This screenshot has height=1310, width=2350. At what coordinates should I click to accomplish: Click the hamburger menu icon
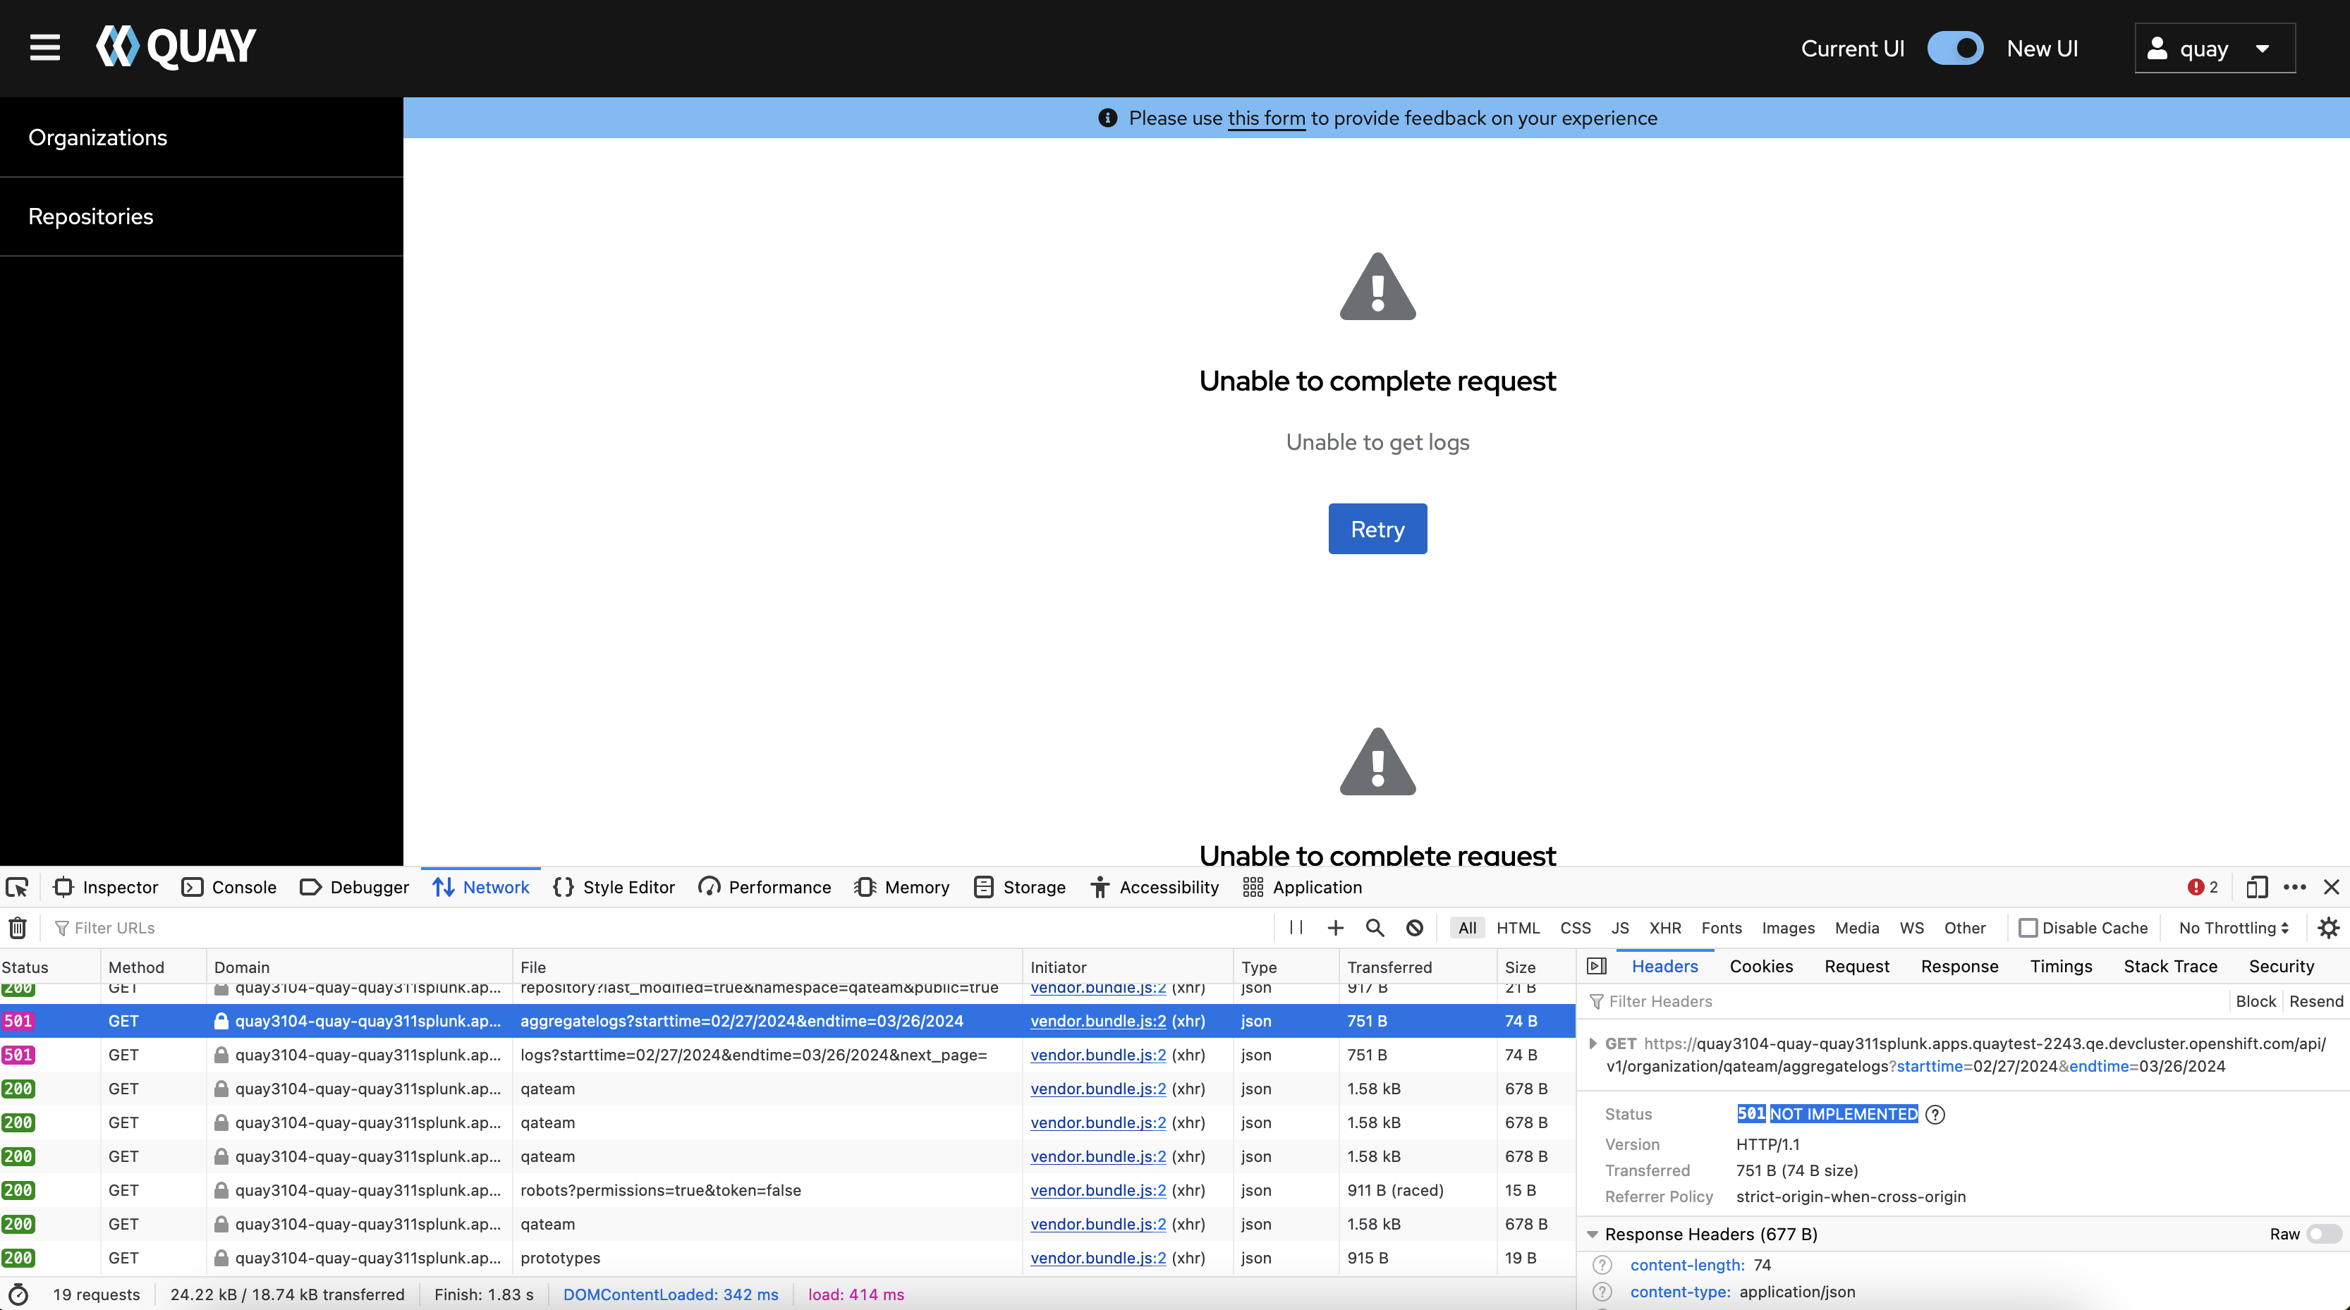tap(44, 47)
